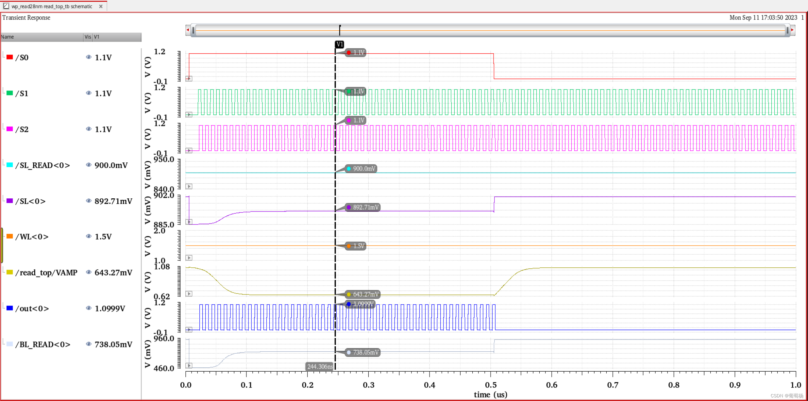Click the /S1 strip arrow icon
Viewport: 808px width, 401px height.
(189, 114)
